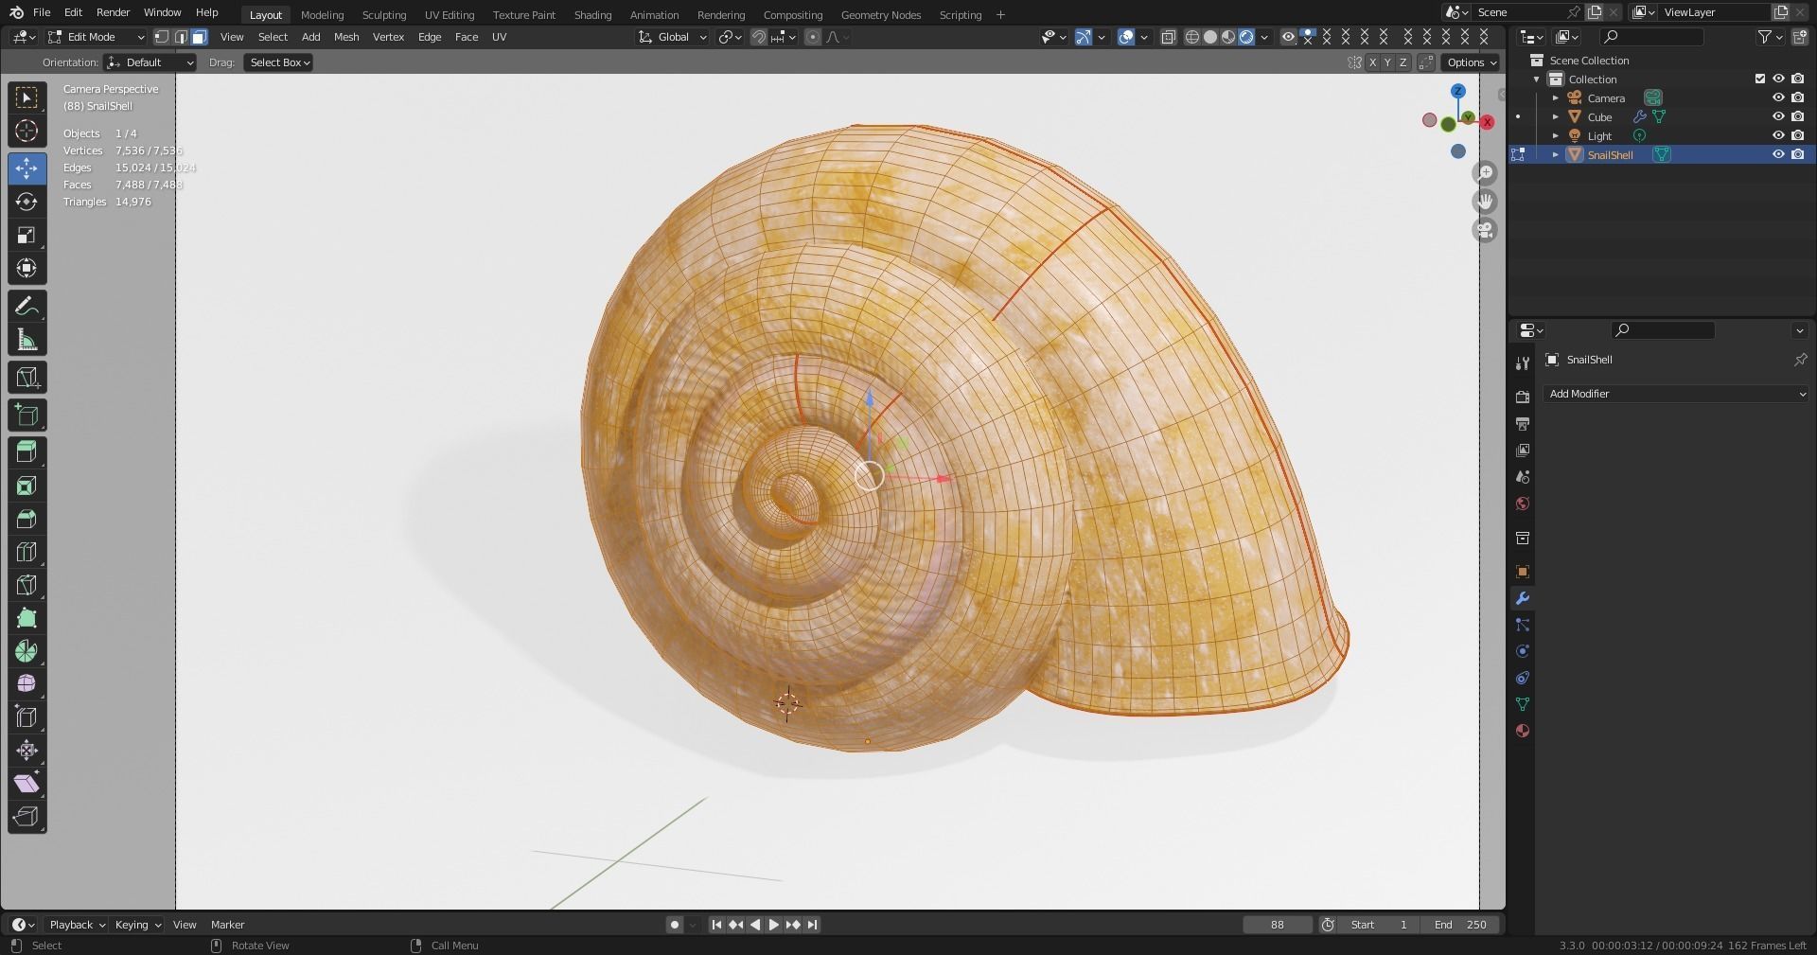
Task: Select the Rotate tool
Action: (x=26, y=202)
